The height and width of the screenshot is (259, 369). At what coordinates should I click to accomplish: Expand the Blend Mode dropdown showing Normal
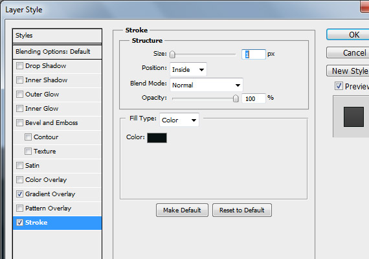tap(207, 85)
